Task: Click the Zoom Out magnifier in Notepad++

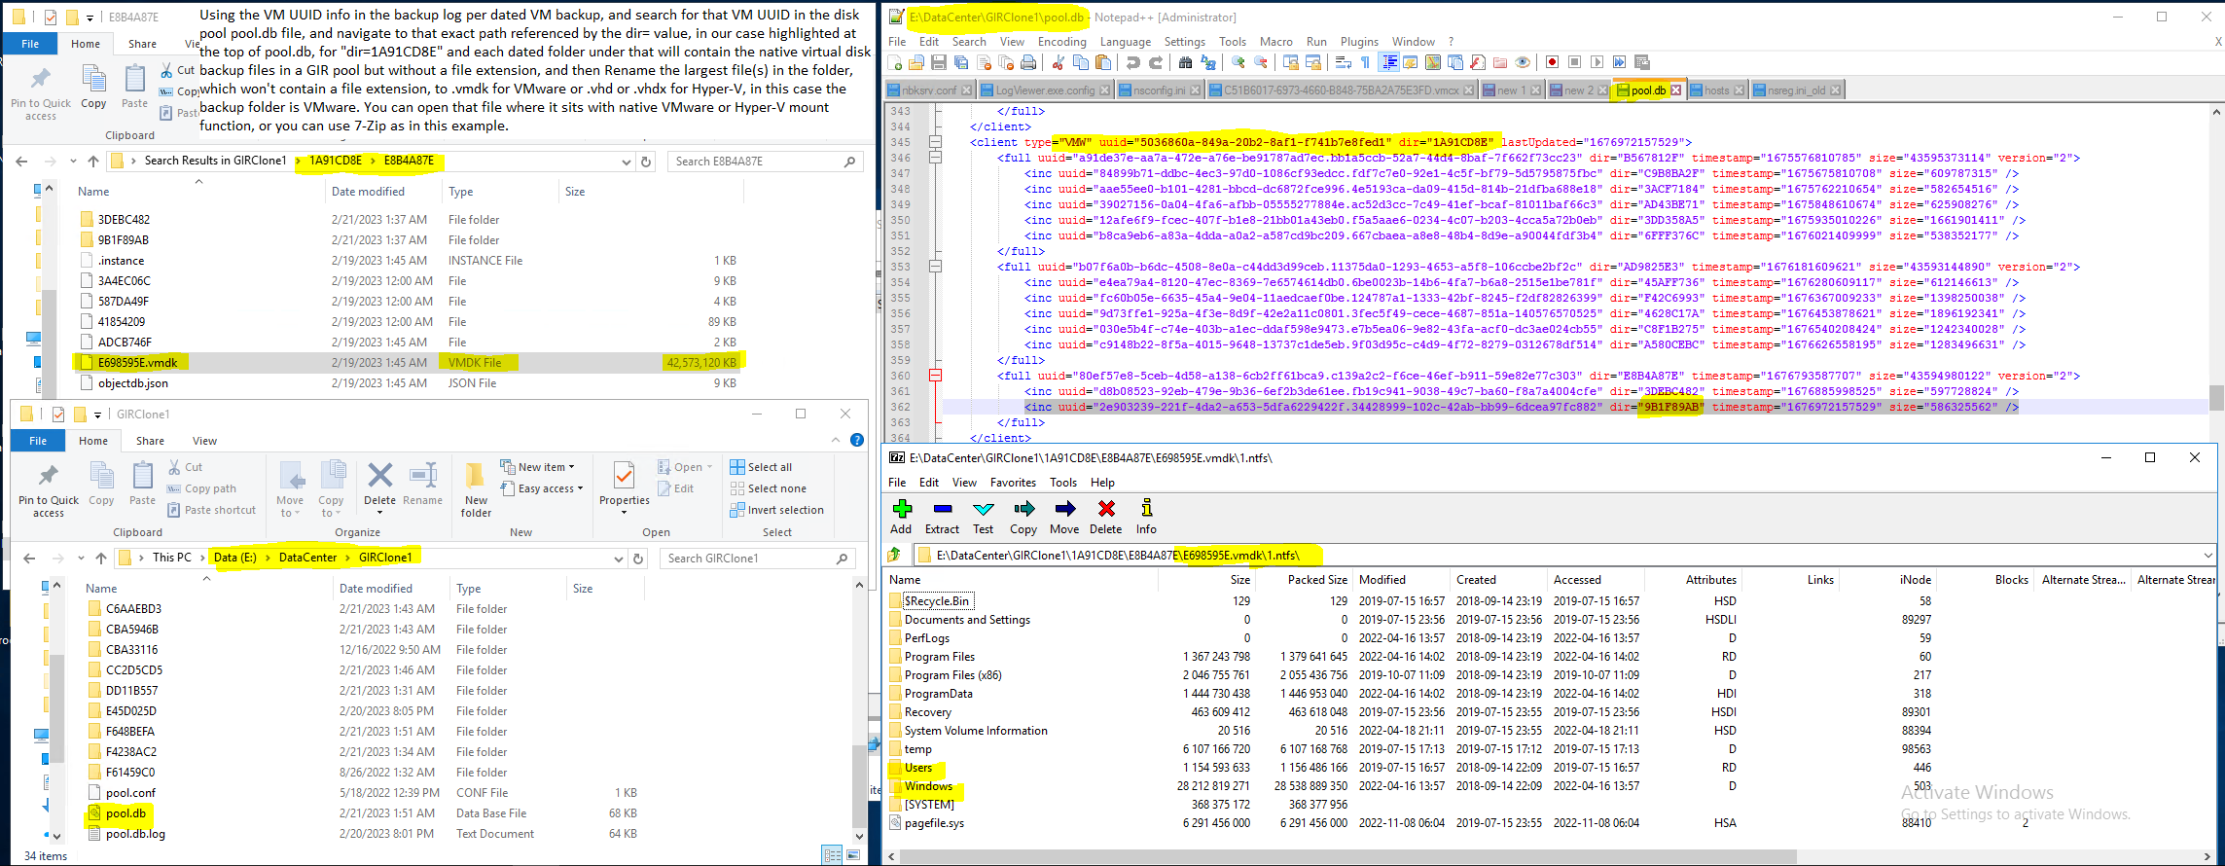Action: (x=1261, y=62)
